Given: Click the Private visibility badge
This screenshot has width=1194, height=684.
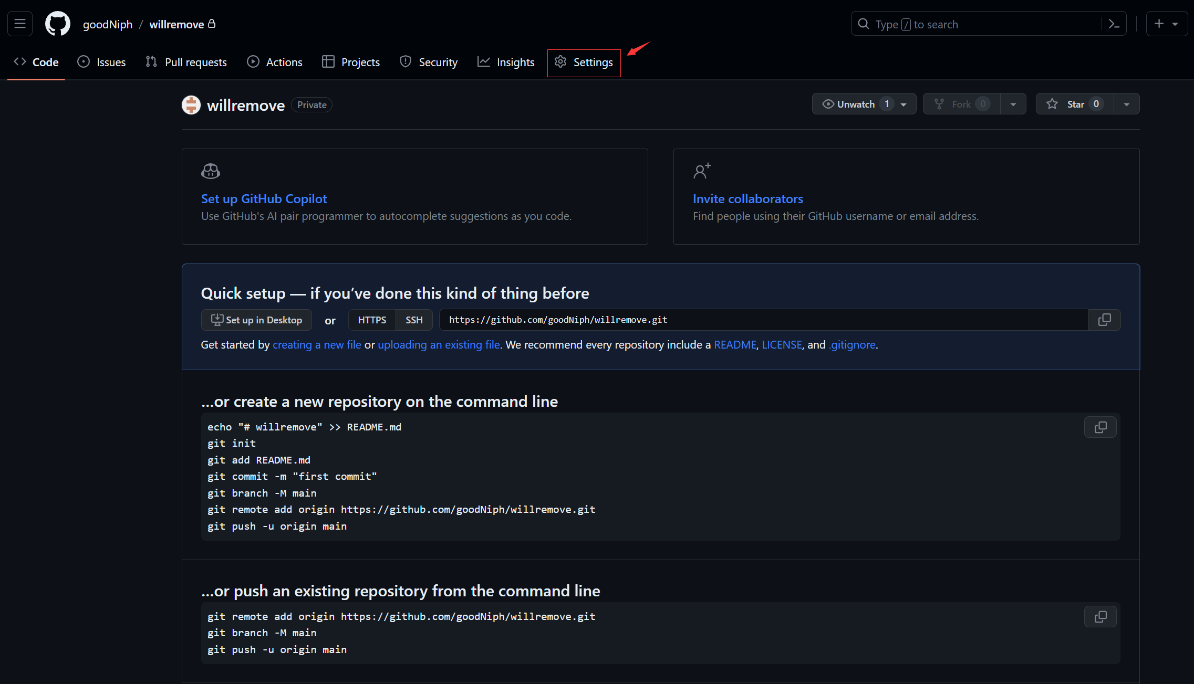Looking at the screenshot, I should point(312,105).
